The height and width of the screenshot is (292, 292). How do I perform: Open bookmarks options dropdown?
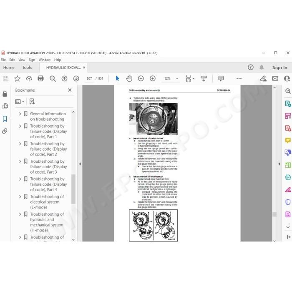click(20, 102)
